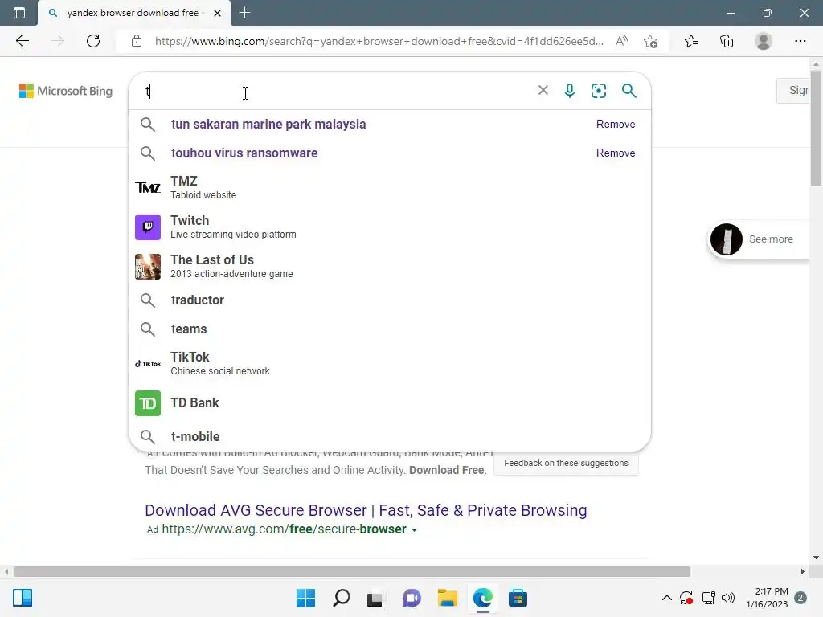The image size is (823, 617).
Task: Click the See more side card
Action: 759,239
